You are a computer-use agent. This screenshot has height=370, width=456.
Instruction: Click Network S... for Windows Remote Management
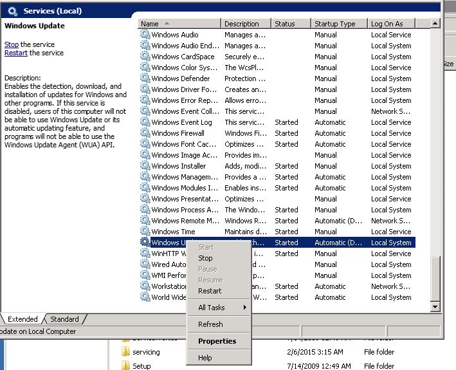(x=390, y=221)
